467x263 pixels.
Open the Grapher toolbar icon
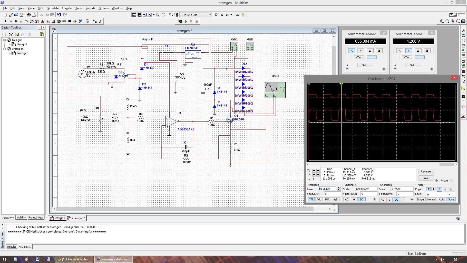(x=150, y=15)
